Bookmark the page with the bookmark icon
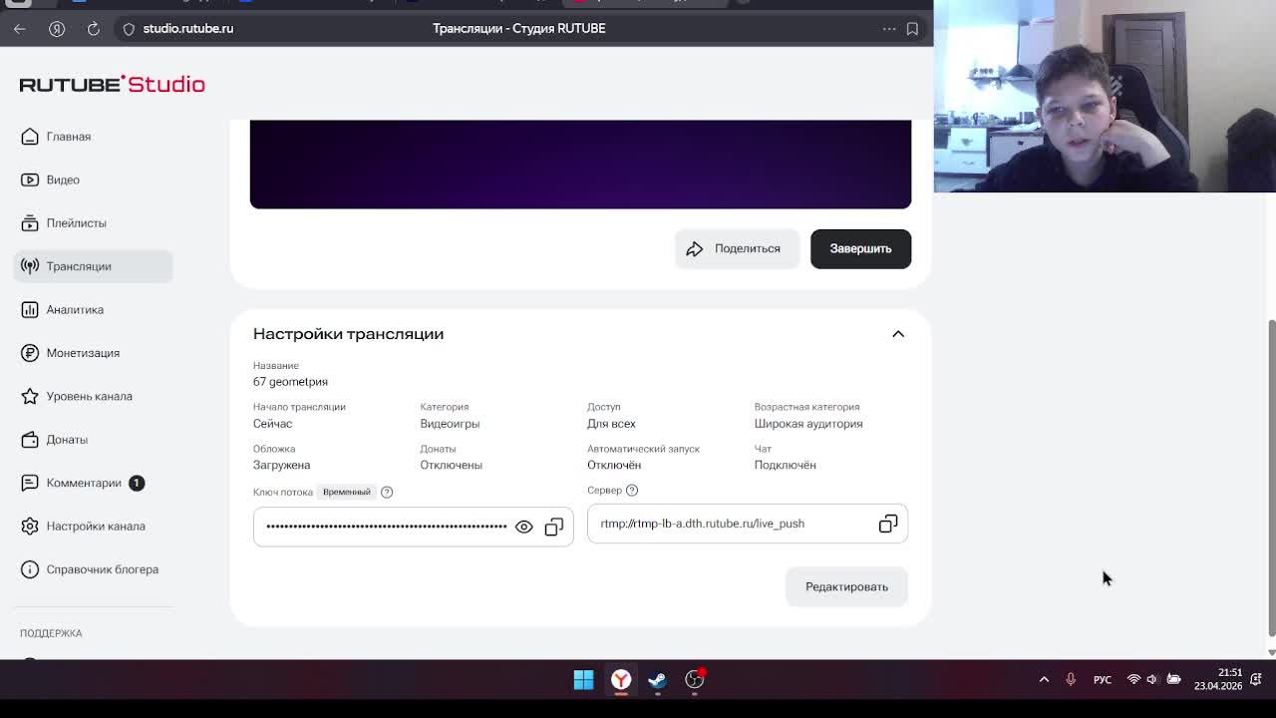The height and width of the screenshot is (718, 1276). pos(912,29)
